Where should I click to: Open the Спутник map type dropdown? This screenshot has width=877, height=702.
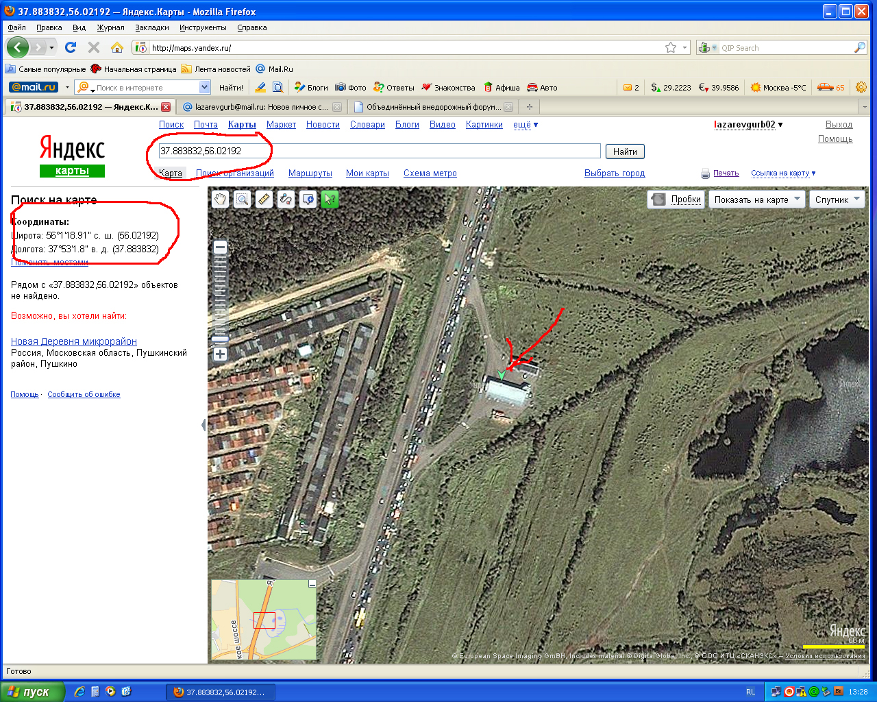tap(837, 199)
